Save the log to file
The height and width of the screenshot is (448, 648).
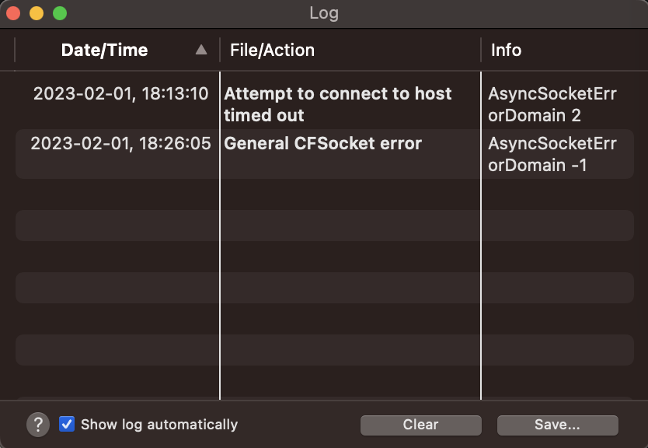(x=558, y=425)
